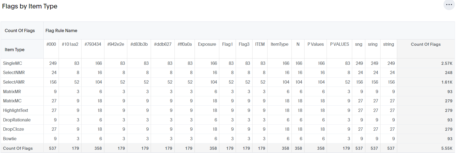The width and height of the screenshot is (457, 153).
Task: Select the HighlightText row label
Action: (16, 110)
